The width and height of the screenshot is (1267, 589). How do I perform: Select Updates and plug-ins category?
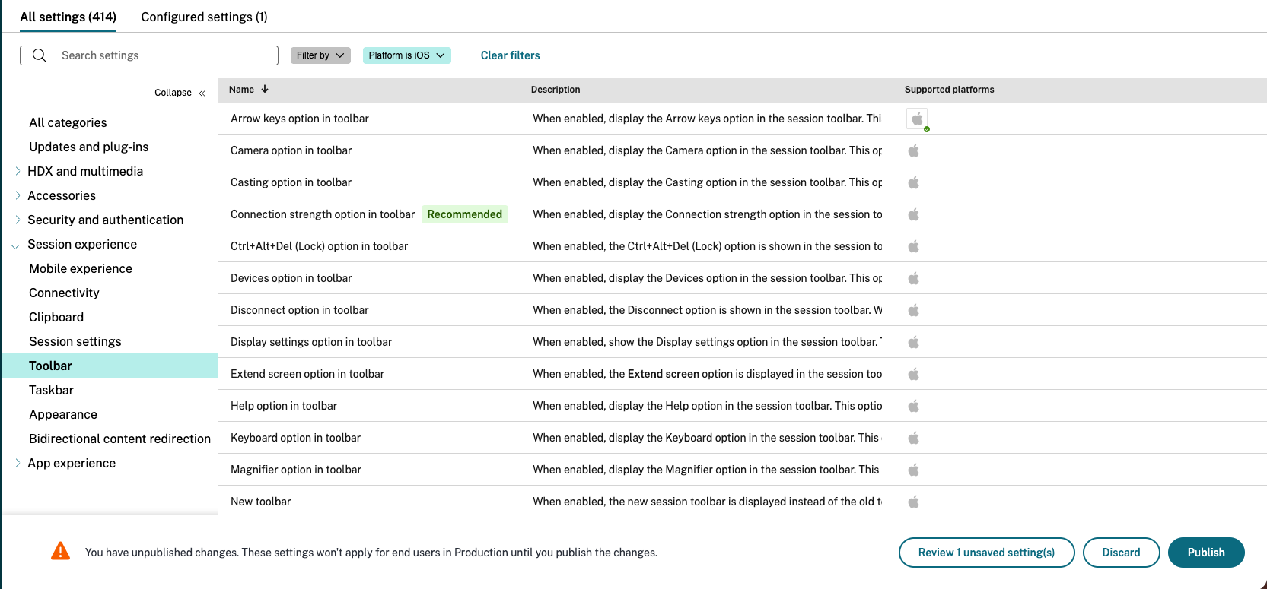pyautogui.click(x=88, y=147)
